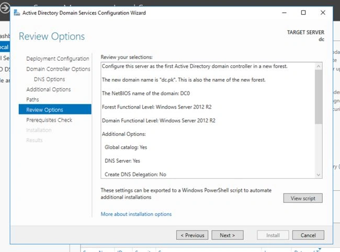Minimize the wizard window
The height and width of the screenshot is (252, 340).
point(284,13)
